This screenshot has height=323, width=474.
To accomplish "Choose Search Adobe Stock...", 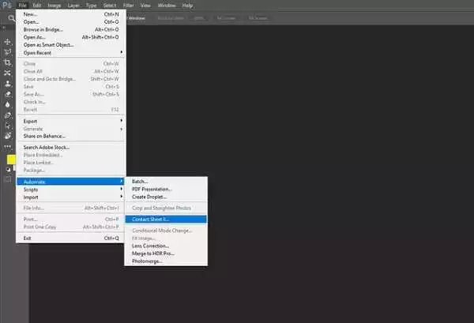I will (71, 148).
